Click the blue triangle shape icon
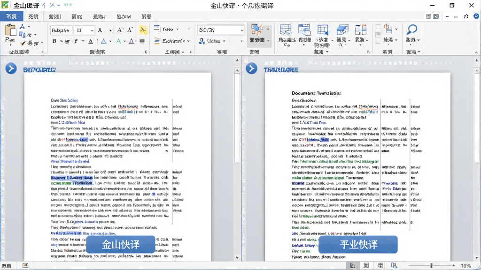Screen dimensions: 481x270 pyautogui.click(x=104, y=41)
